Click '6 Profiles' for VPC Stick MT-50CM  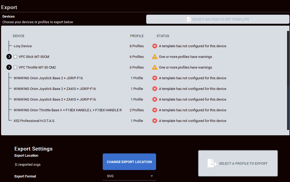[x=137, y=57]
